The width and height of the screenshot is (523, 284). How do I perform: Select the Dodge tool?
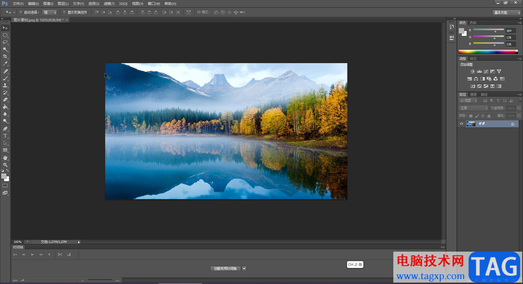[5, 121]
